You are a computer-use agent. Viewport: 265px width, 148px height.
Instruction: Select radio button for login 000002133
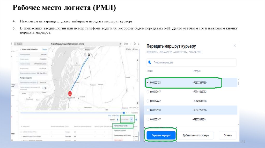click(148, 83)
